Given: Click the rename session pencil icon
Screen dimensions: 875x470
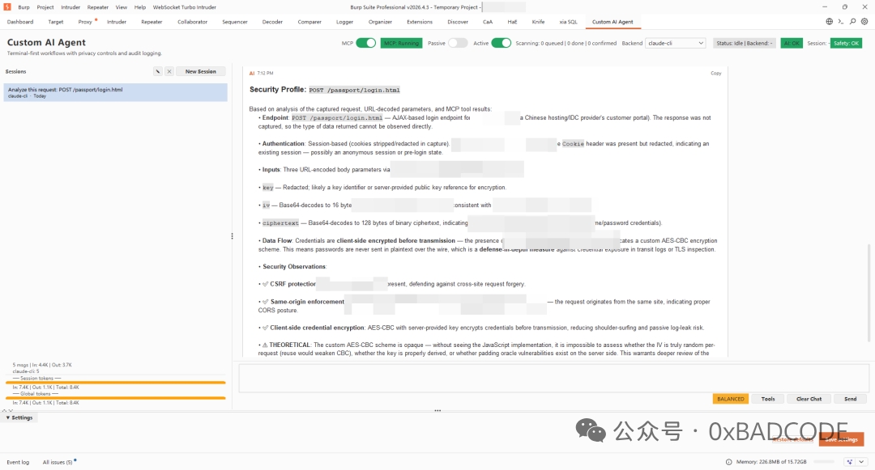Looking at the screenshot, I should pyautogui.click(x=158, y=71).
